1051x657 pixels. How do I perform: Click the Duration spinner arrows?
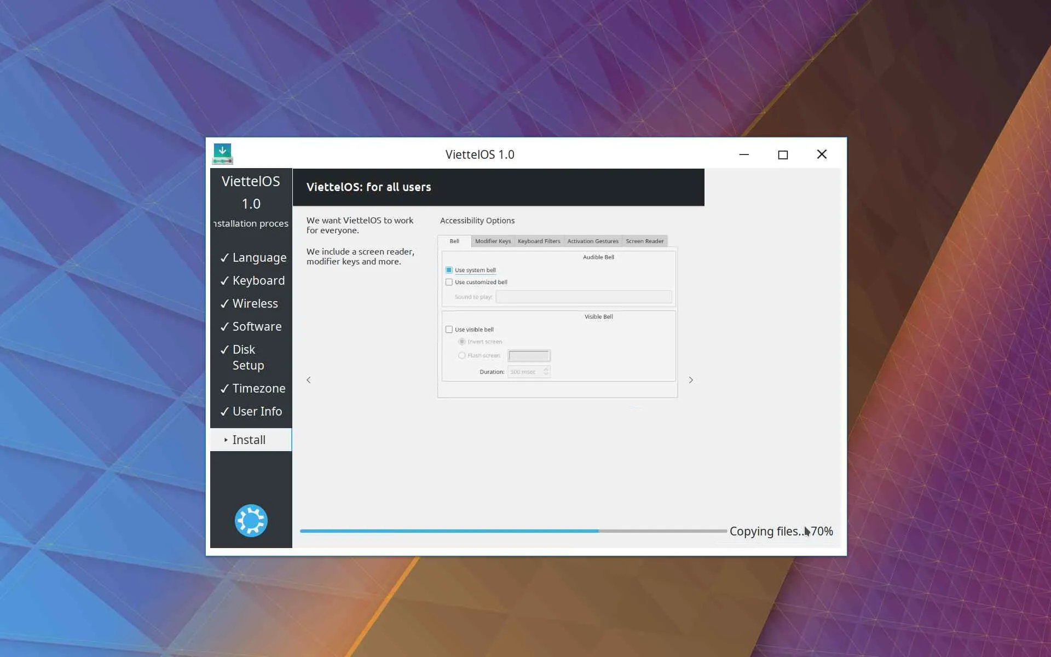tap(546, 372)
